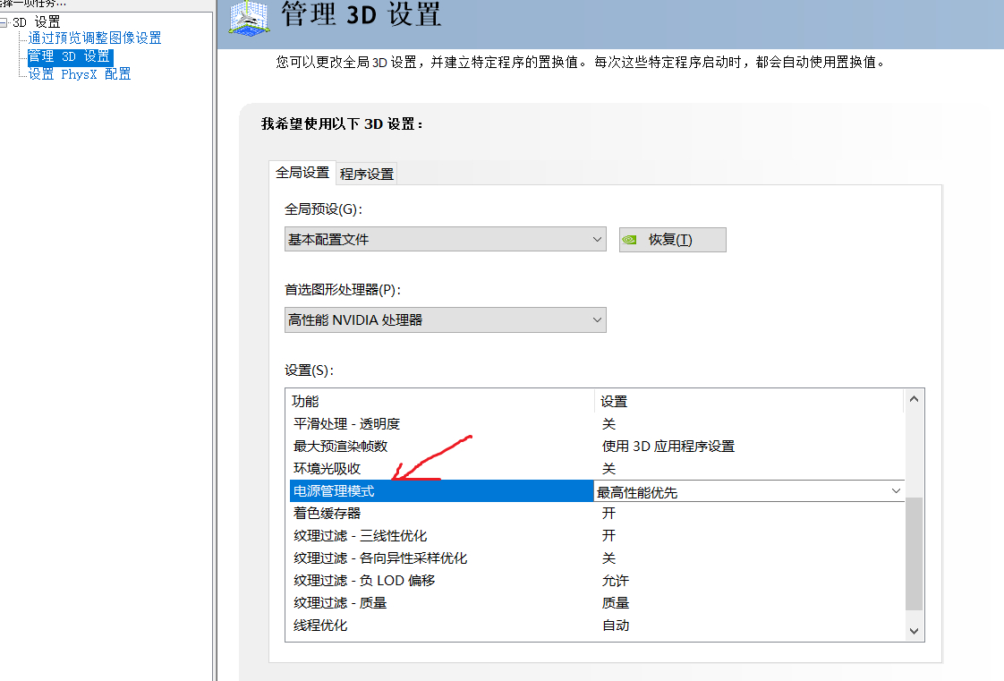This screenshot has height=681, width=1004.
Task: Select 管理 3D 设置 tree item
Action: coord(70,56)
